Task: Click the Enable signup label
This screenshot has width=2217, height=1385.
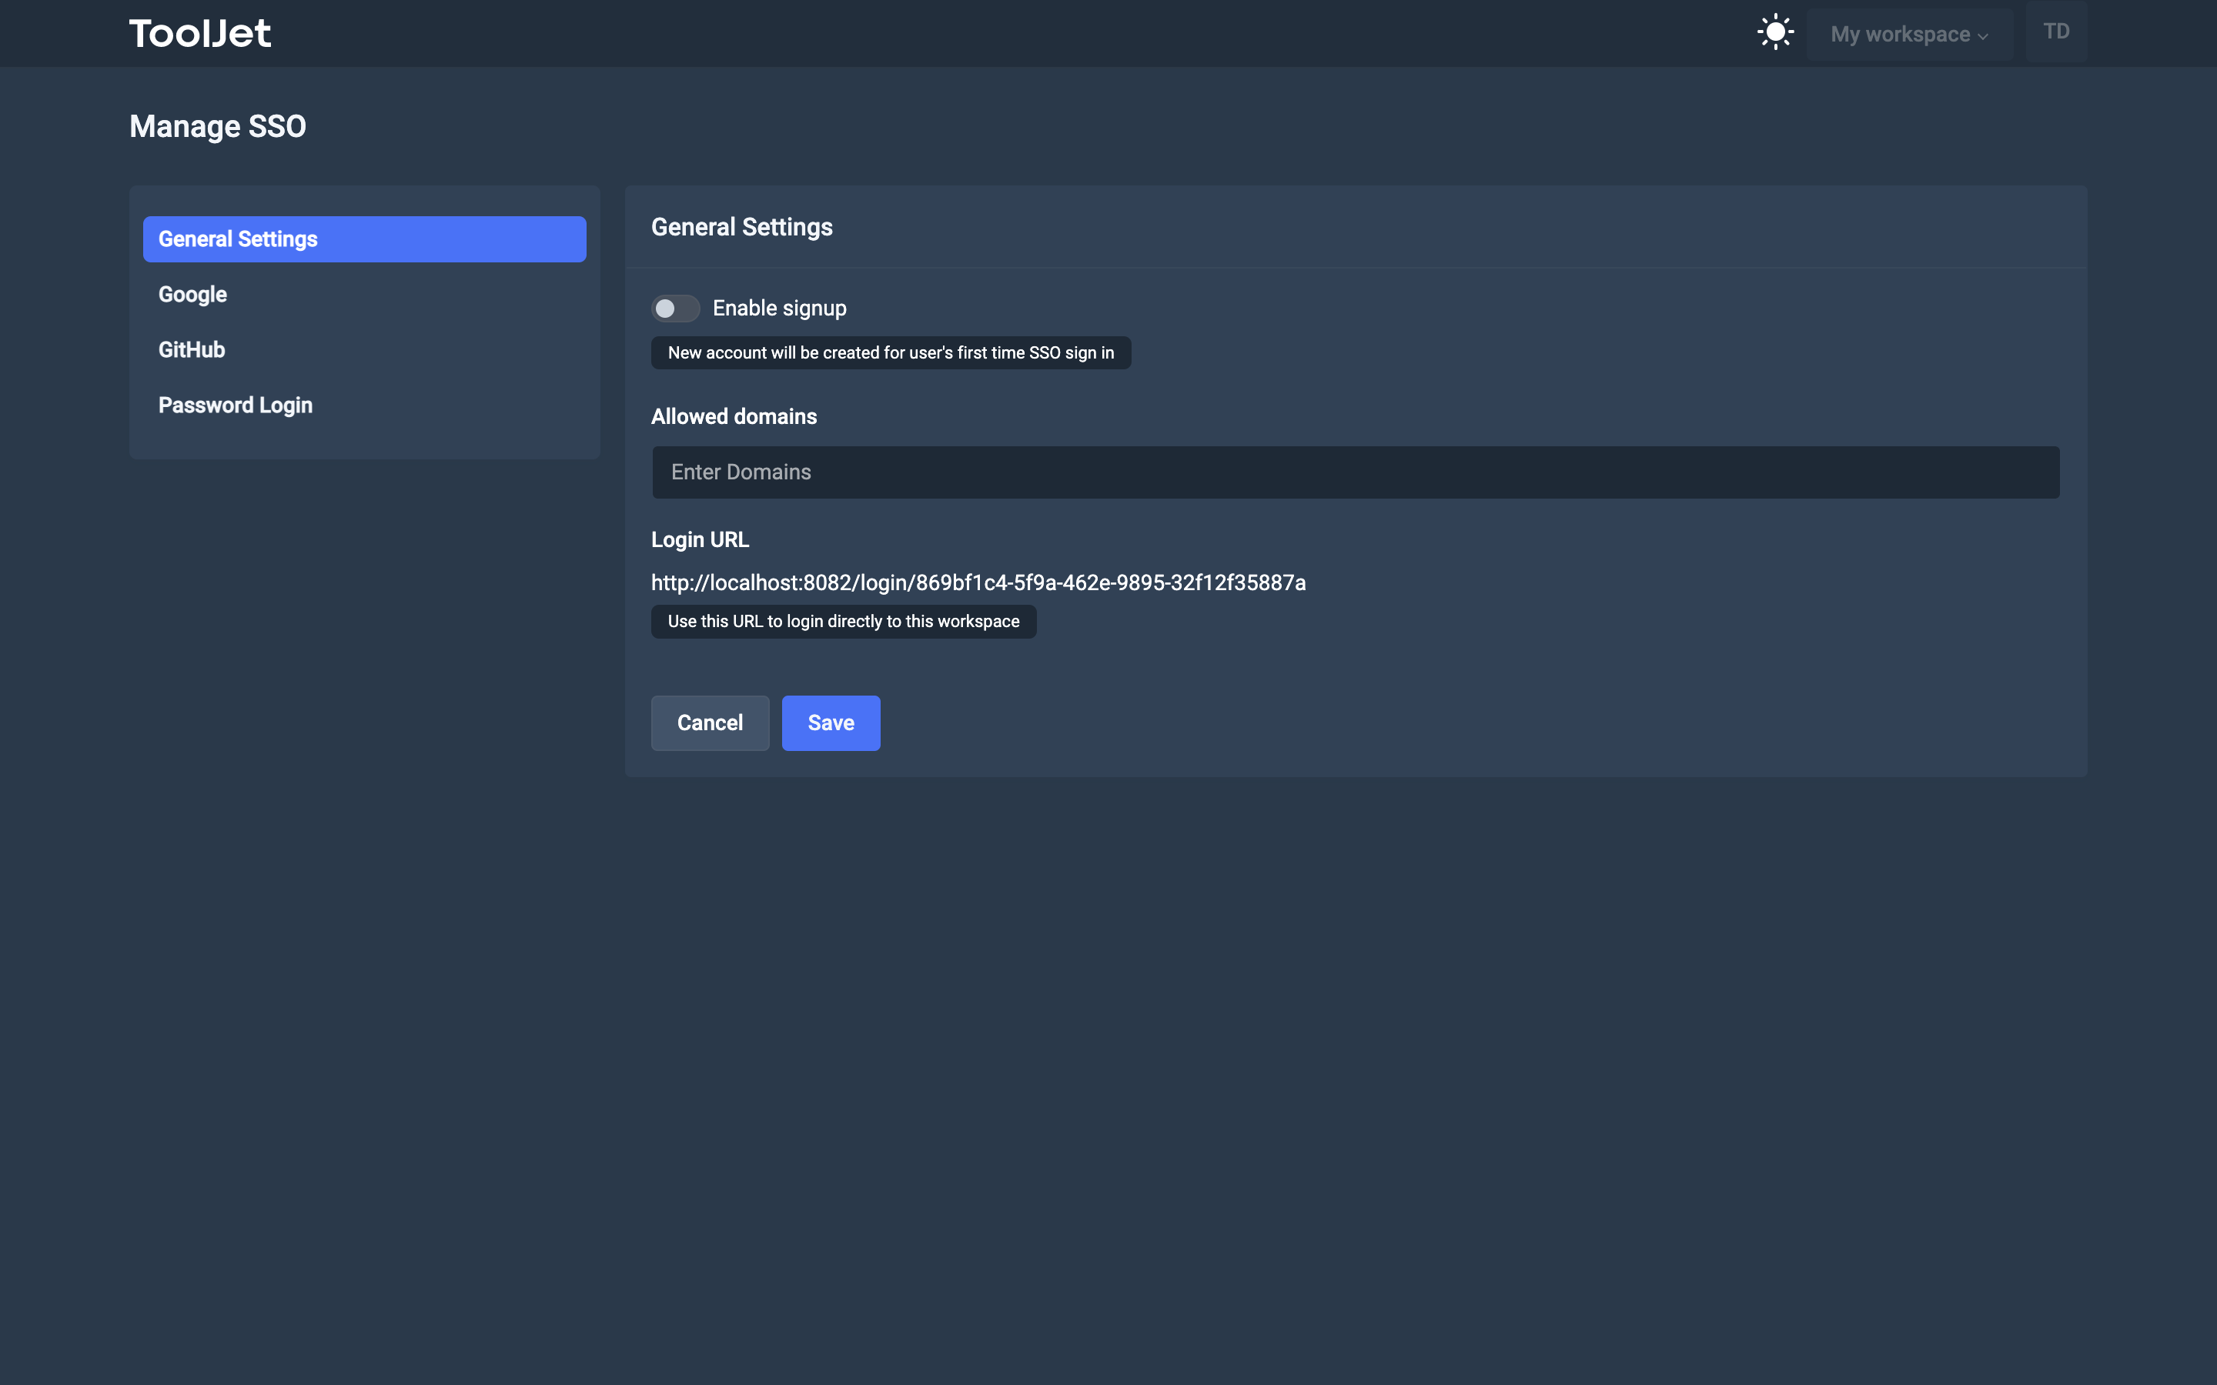Action: point(779,308)
